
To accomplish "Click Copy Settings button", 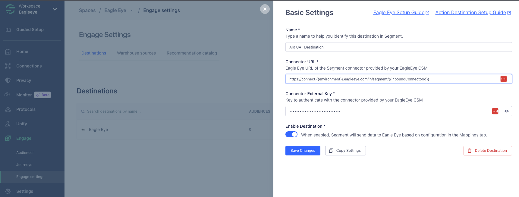I will 345,151.
